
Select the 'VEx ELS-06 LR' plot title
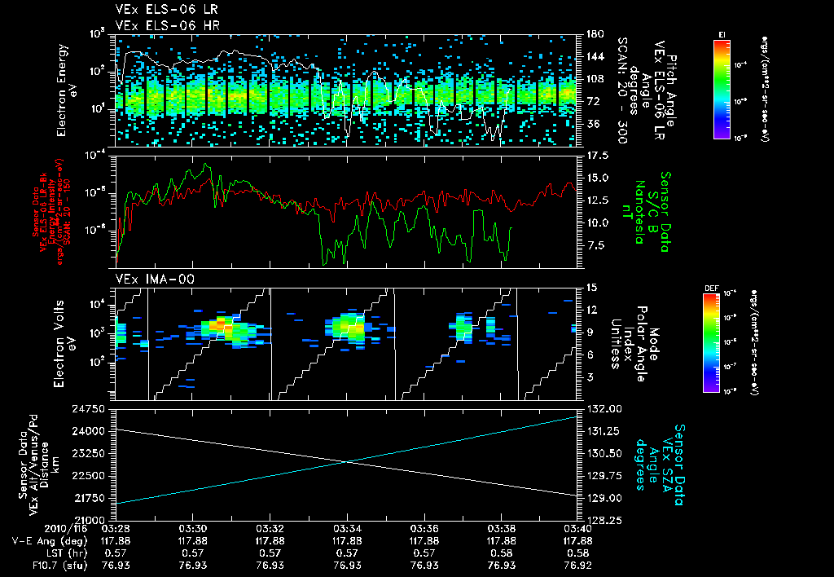pos(167,10)
